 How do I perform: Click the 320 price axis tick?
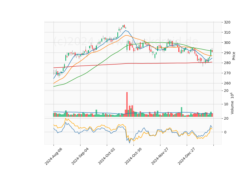tap(227, 22)
